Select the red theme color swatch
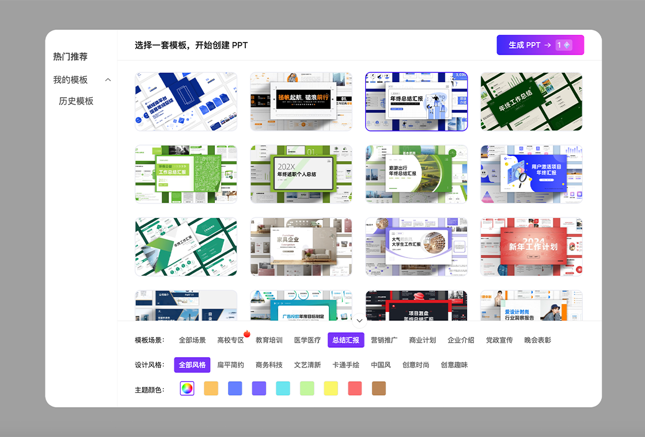This screenshot has height=437, width=645. 354,389
